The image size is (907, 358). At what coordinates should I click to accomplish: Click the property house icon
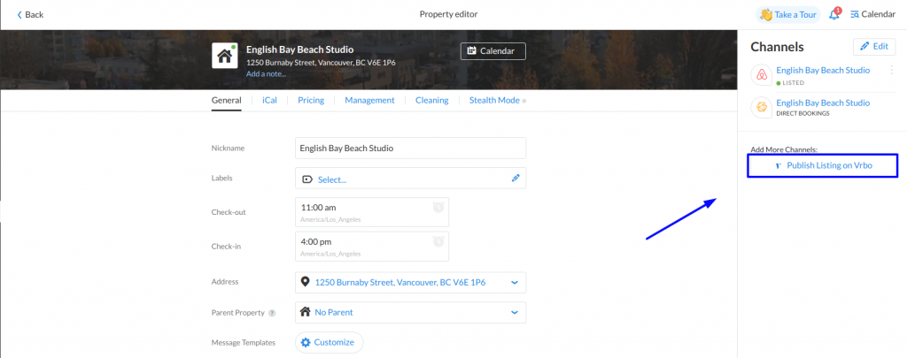point(224,56)
